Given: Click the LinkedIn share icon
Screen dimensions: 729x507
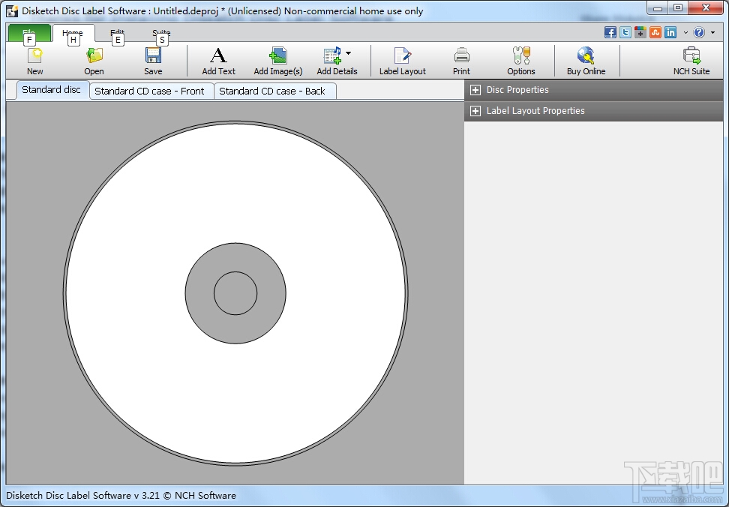Looking at the screenshot, I should point(670,32).
